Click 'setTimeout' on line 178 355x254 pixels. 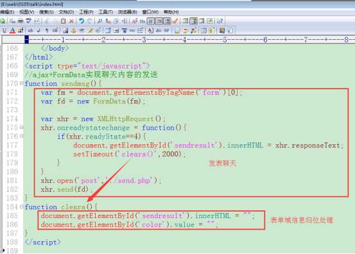click(x=93, y=154)
